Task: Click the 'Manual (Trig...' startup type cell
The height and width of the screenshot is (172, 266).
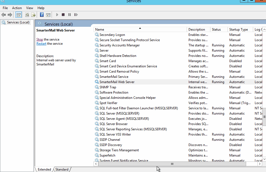Action: tap(240, 103)
